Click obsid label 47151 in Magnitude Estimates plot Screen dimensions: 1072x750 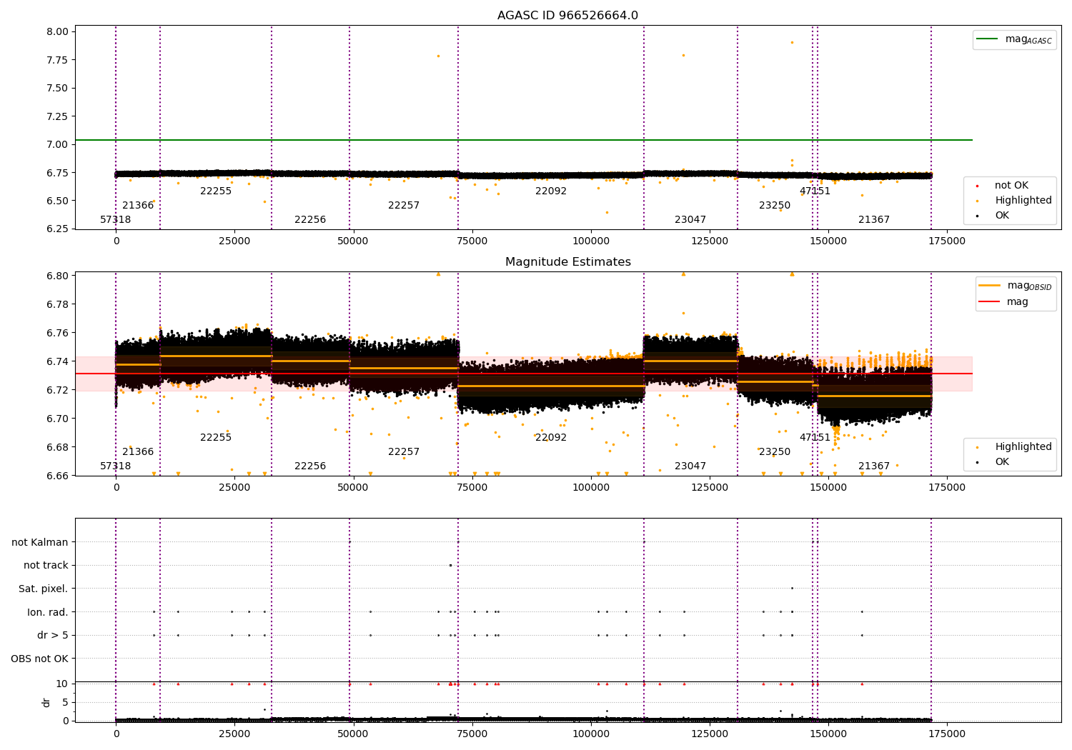(x=815, y=438)
